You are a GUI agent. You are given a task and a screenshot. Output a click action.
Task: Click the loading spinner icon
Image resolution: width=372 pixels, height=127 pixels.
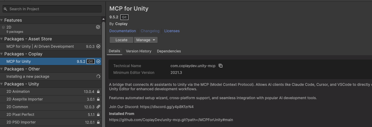tap(98, 76)
